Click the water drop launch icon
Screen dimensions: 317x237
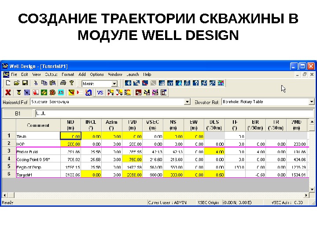coord(179,83)
